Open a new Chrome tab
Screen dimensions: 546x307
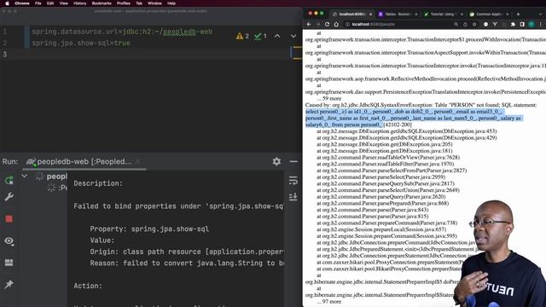tap(518, 14)
